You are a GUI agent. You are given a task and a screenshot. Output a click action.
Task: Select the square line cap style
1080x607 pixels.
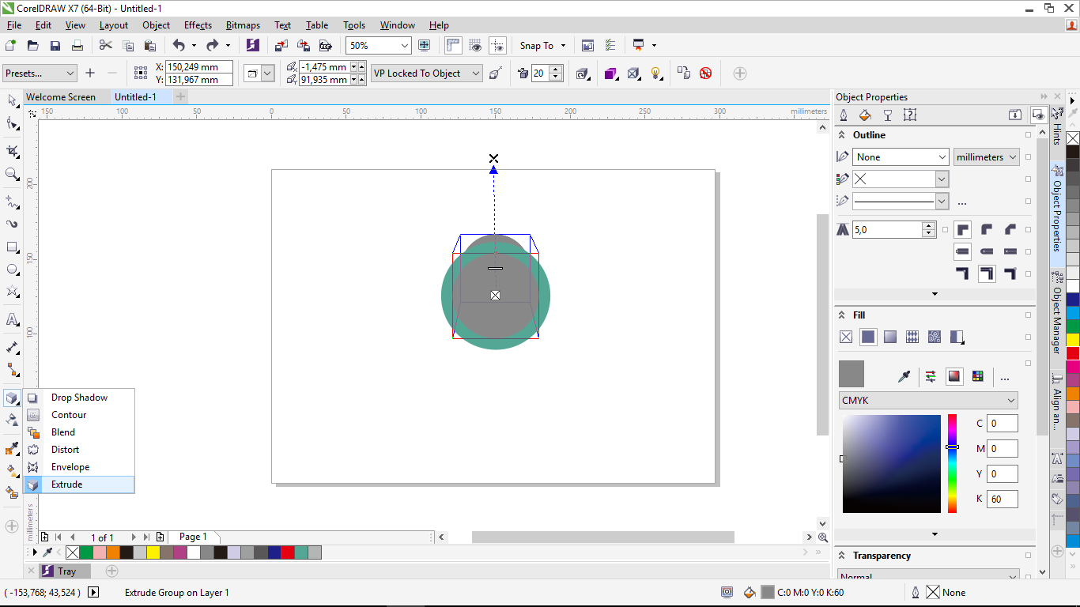[x=1010, y=251]
